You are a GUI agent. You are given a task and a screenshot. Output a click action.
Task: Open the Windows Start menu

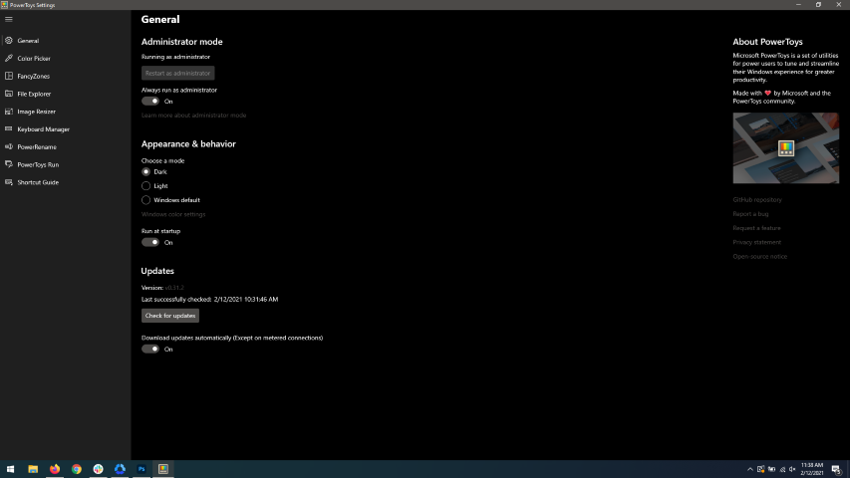(x=10, y=469)
